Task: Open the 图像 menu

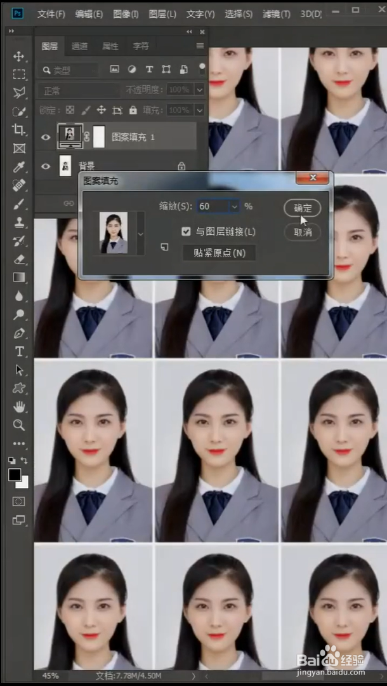Action: point(126,14)
